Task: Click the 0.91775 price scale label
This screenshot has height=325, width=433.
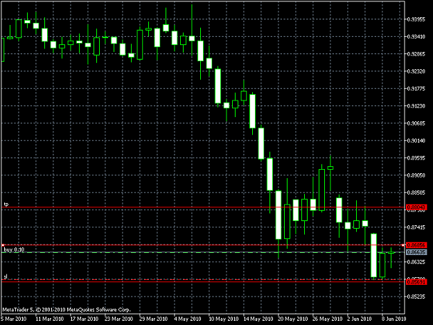Action: 416,89
